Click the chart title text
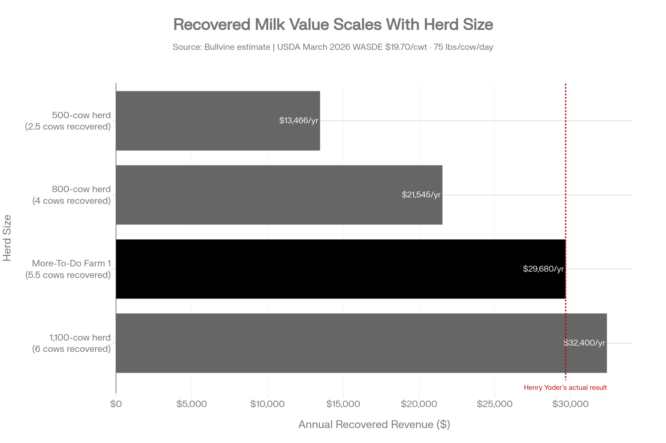The width and height of the screenshot is (666, 443). (x=333, y=25)
